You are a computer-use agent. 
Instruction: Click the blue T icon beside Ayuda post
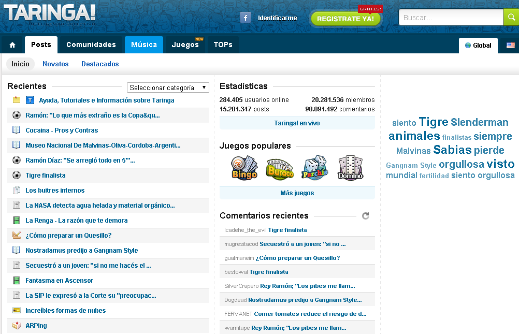[30, 100]
